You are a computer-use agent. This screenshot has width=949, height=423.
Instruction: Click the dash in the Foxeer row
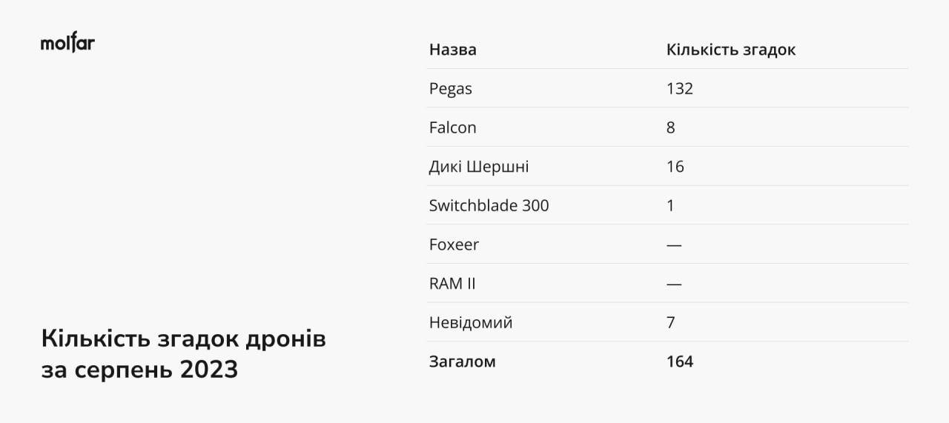coord(673,244)
